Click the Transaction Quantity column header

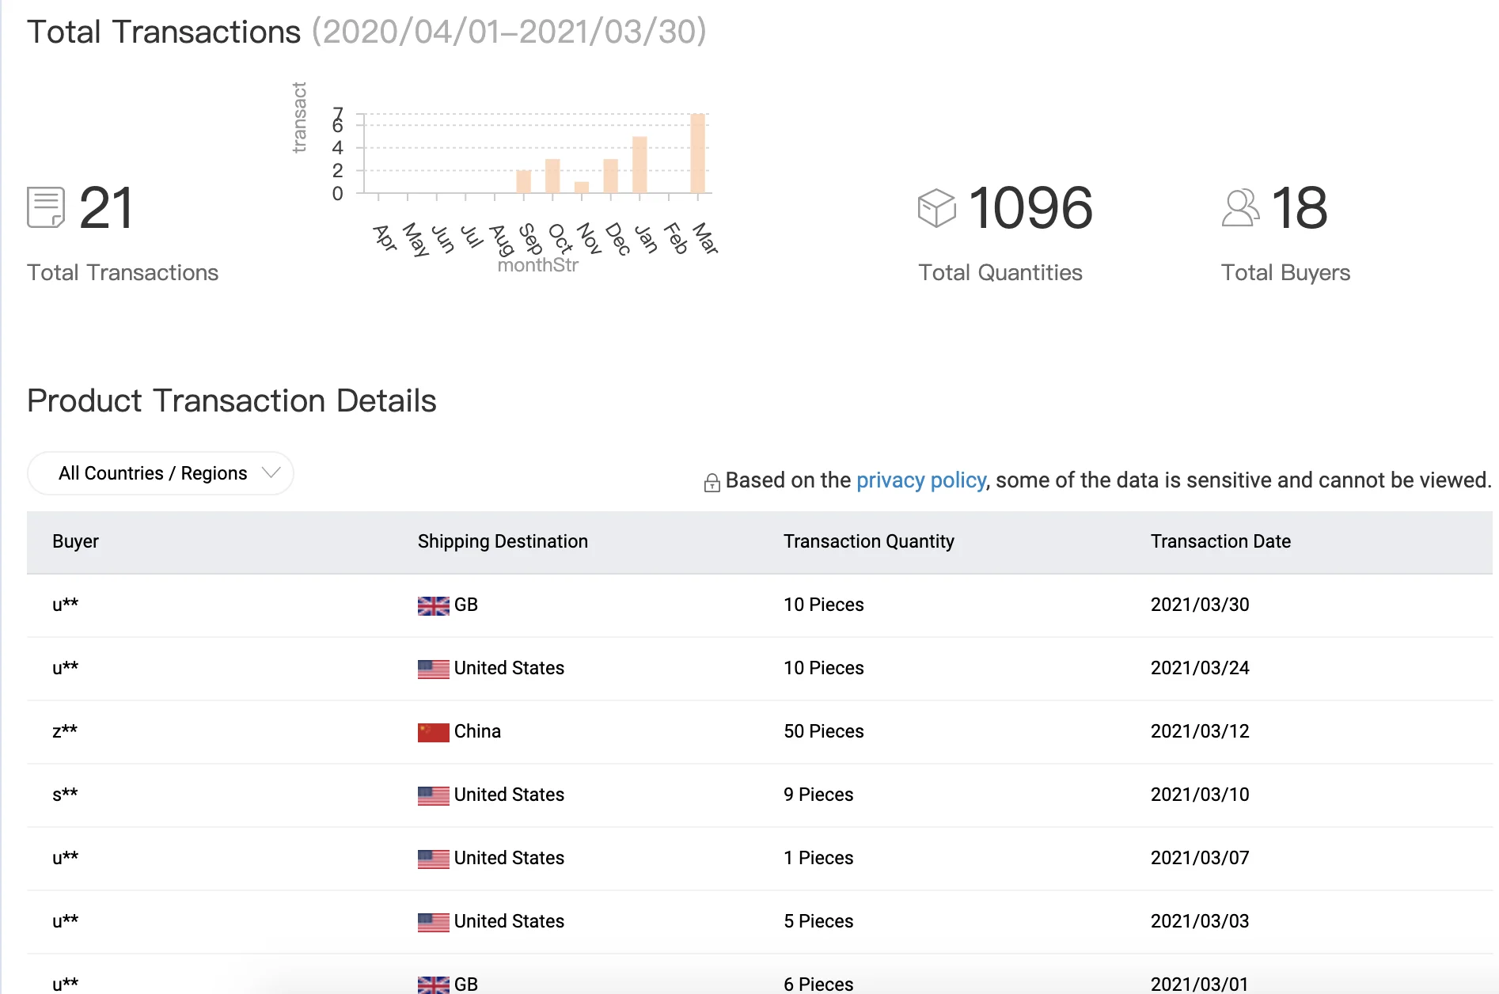click(868, 541)
